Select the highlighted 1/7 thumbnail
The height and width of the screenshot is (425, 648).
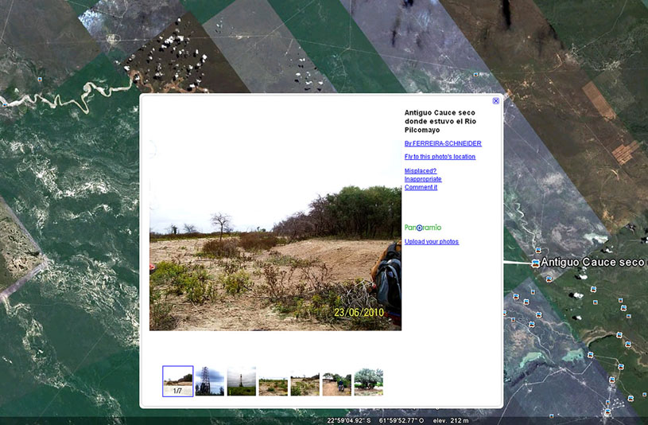coord(177,381)
